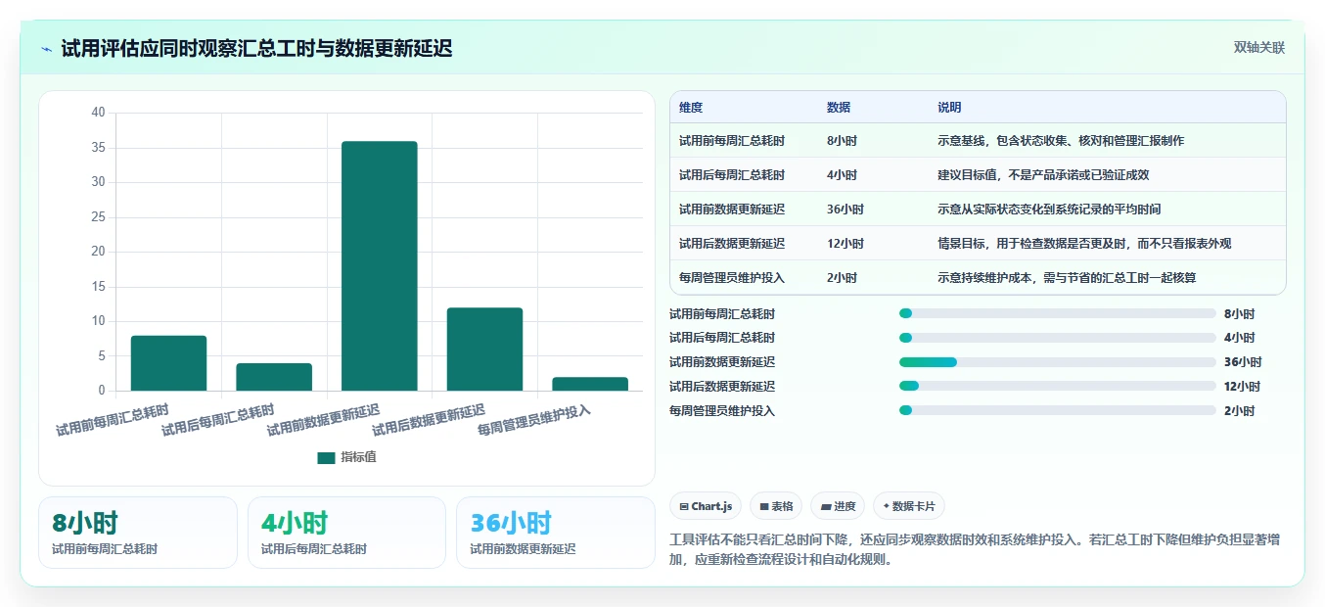Click the 说明 table column header

[x=949, y=108]
